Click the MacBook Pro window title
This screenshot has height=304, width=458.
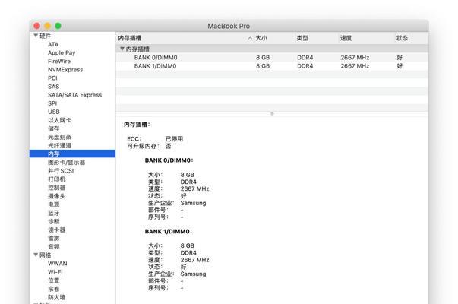coord(229,26)
